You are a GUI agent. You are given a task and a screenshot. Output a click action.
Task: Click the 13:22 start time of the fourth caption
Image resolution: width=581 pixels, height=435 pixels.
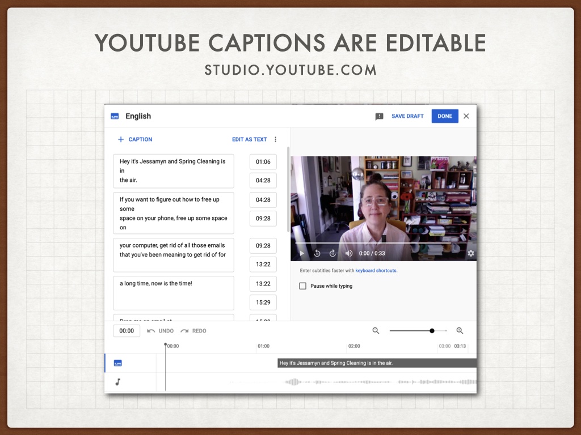click(x=263, y=284)
